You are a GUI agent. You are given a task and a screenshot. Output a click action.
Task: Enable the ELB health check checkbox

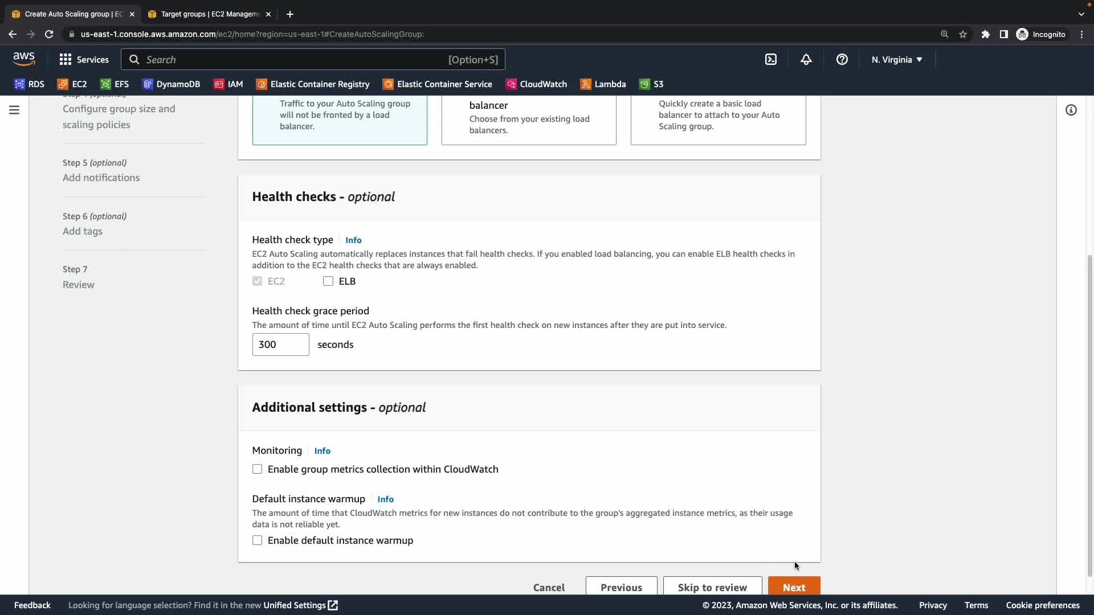click(328, 281)
